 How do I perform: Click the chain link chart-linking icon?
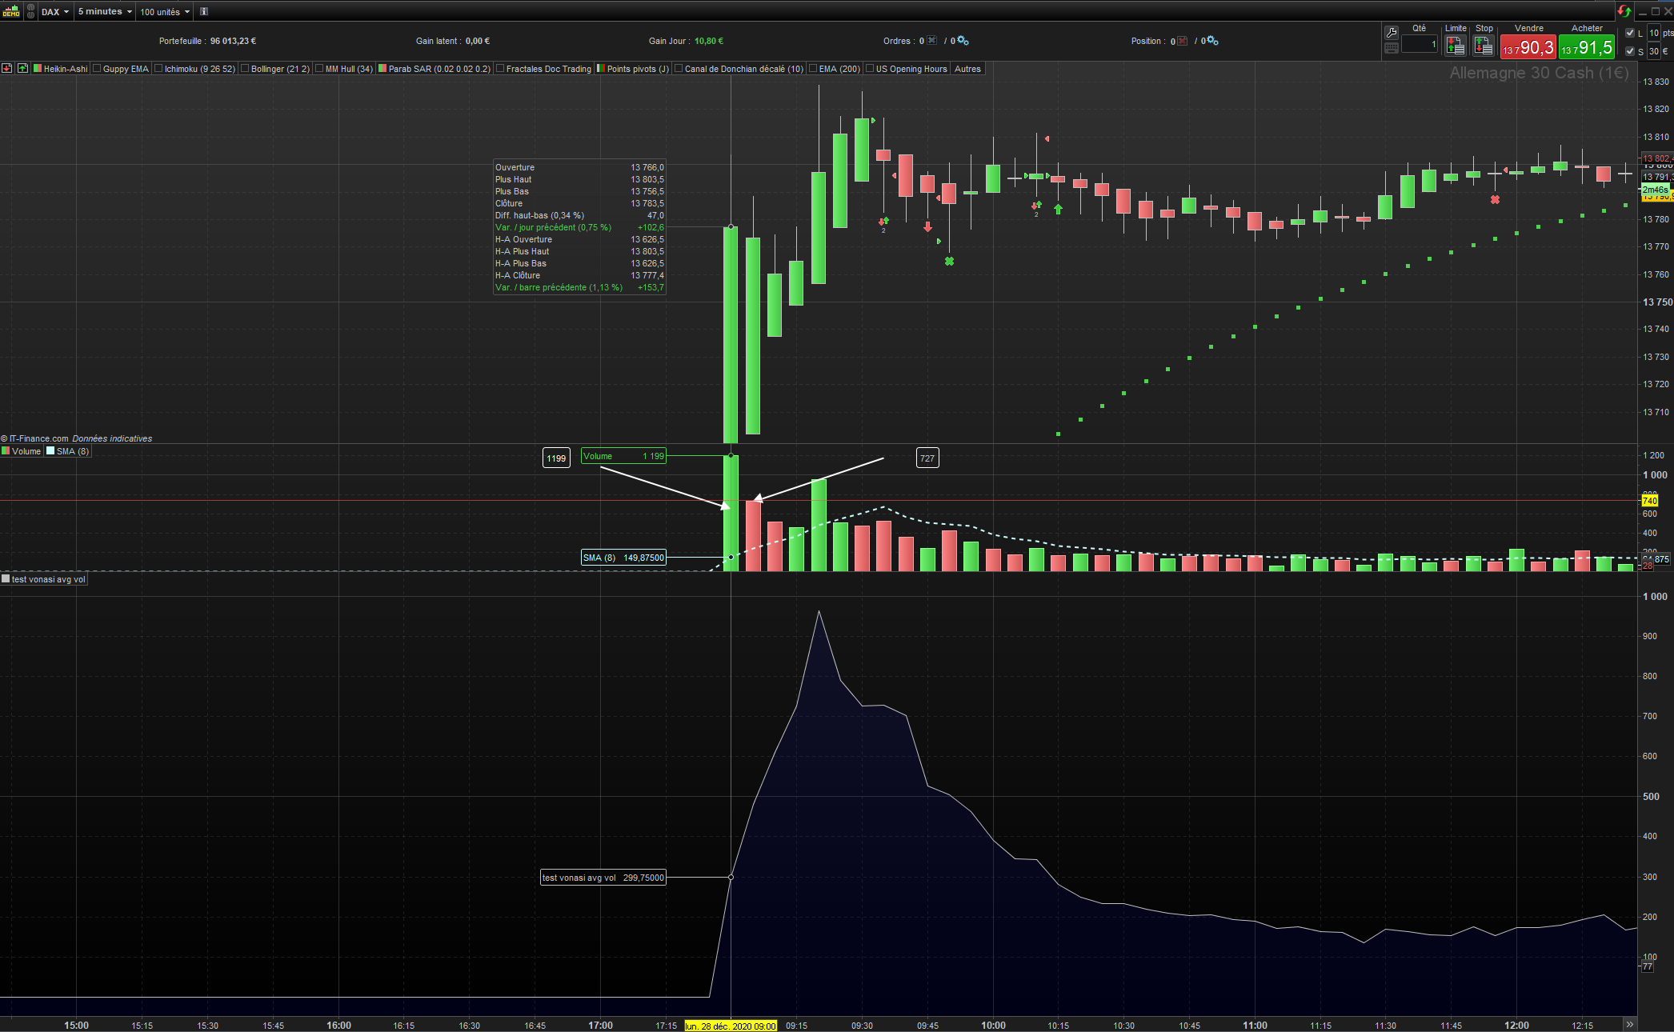point(30,11)
